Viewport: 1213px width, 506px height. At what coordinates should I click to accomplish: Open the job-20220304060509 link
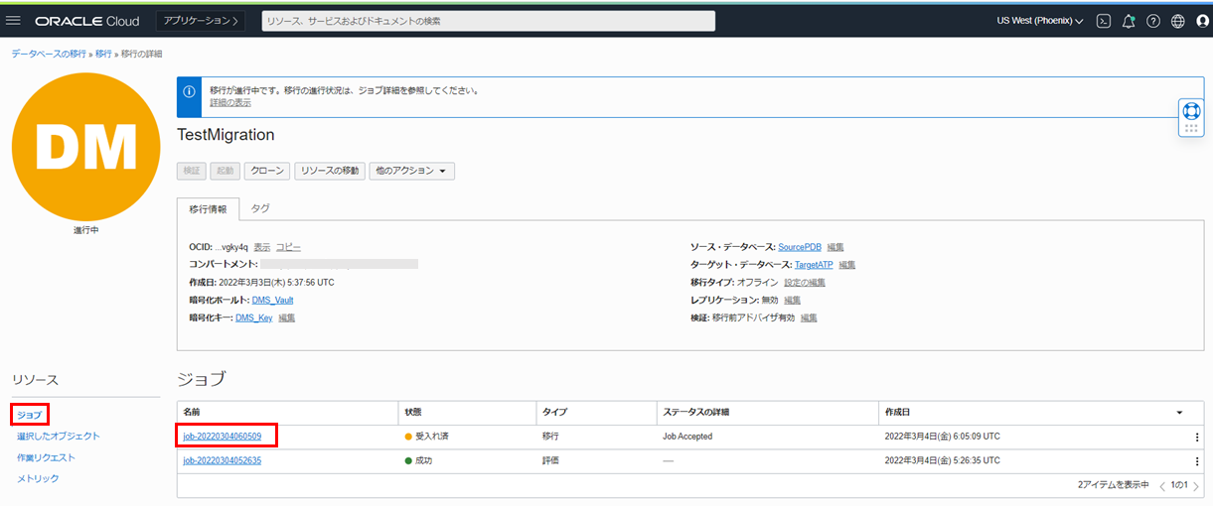[223, 437]
